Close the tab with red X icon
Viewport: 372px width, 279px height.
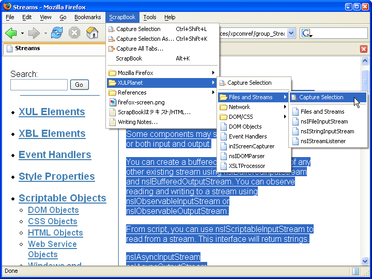[x=364, y=49]
